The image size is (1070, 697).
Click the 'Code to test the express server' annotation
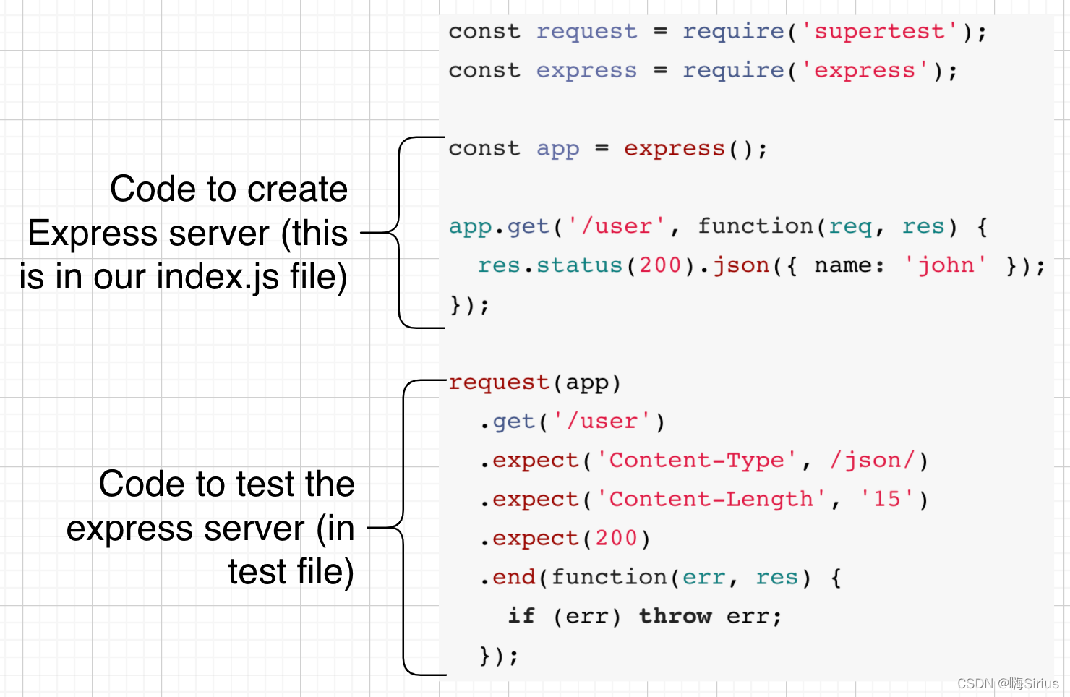(x=210, y=528)
